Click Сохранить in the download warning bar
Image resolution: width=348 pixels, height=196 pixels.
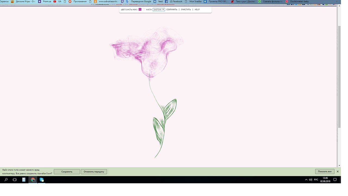pyautogui.click(x=67, y=172)
